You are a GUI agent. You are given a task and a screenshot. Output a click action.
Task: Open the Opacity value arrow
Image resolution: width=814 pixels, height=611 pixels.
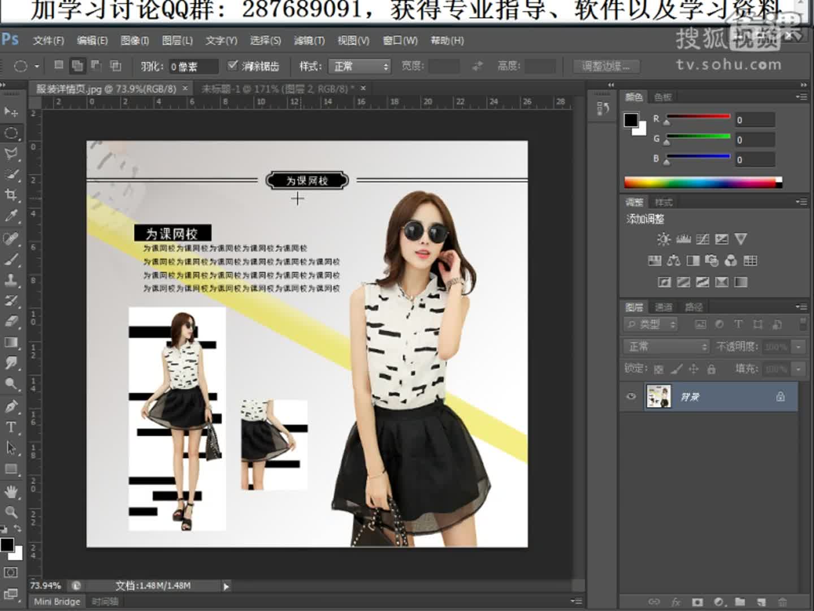(798, 346)
